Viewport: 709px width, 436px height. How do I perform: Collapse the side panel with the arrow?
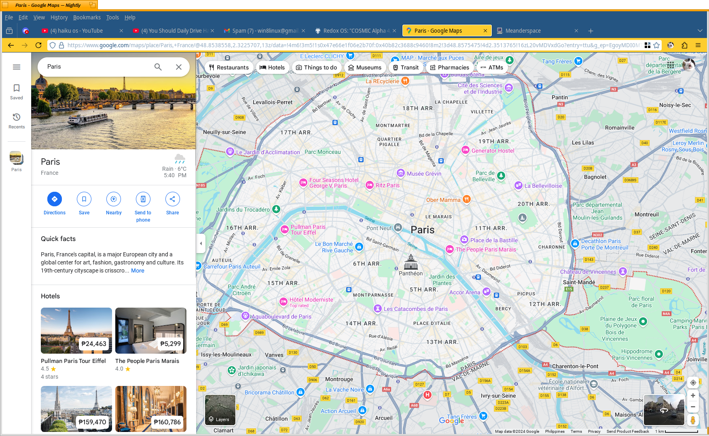(201, 243)
